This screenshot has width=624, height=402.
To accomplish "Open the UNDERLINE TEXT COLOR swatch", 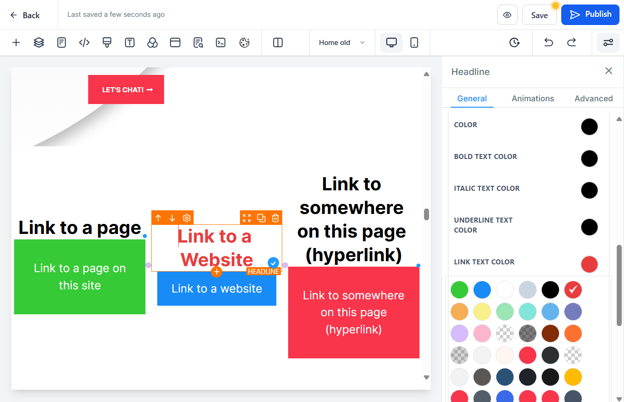I will 589,227.
